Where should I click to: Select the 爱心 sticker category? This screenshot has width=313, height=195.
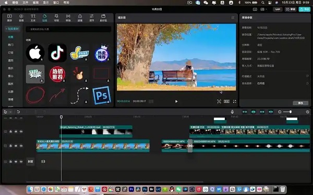click(x=10, y=76)
